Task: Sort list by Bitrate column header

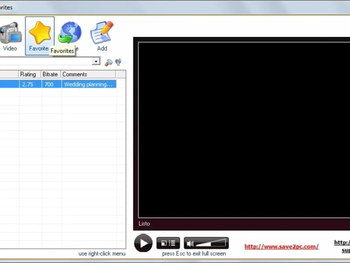Action: [x=51, y=74]
